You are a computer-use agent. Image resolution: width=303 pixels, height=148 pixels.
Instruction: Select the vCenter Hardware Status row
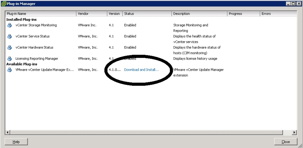click(x=151, y=50)
